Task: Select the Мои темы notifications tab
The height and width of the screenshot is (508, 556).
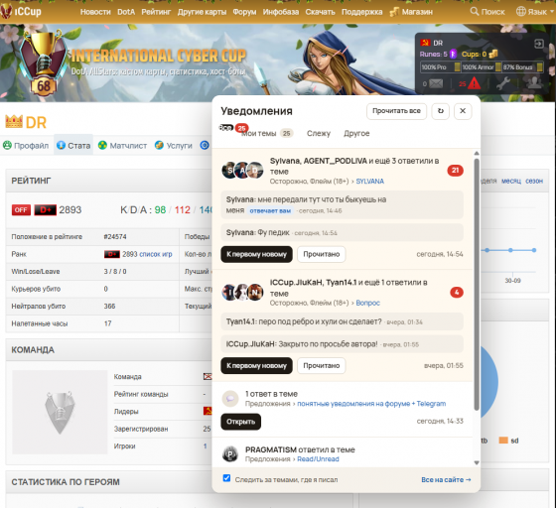Action: (267, 134)
